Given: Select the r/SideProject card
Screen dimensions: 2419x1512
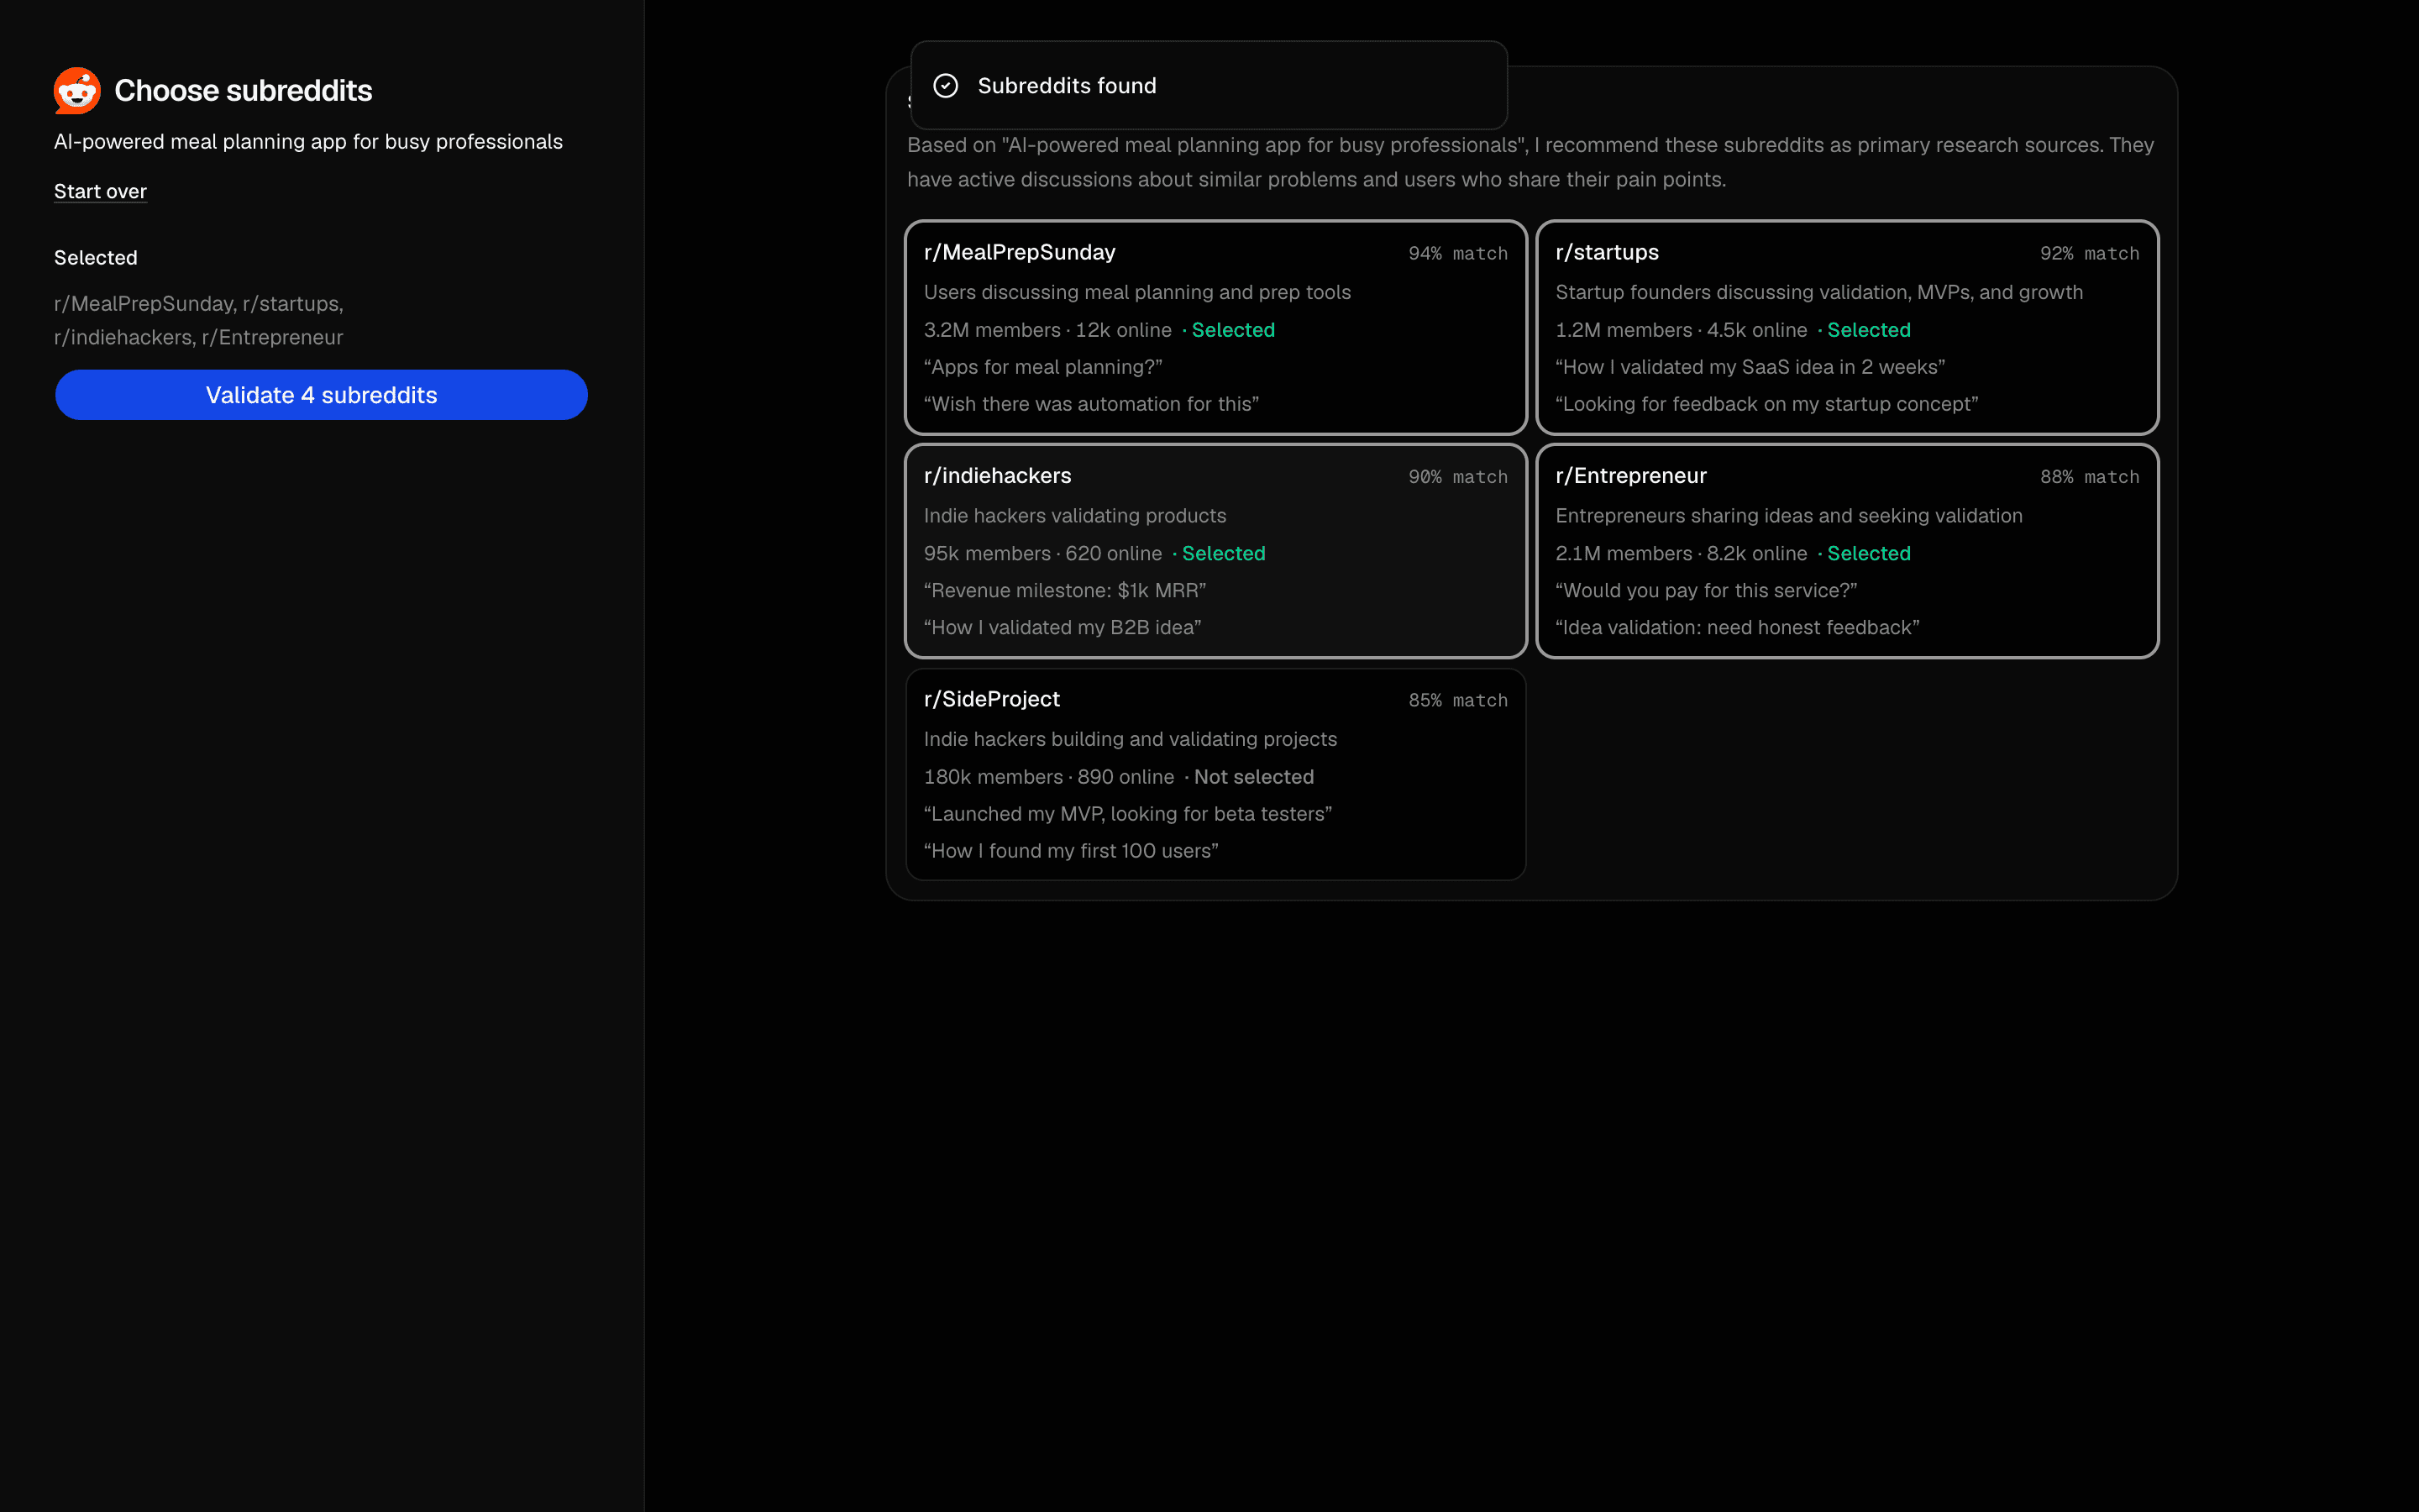Looking at the screenshot, I should 1215,774.
